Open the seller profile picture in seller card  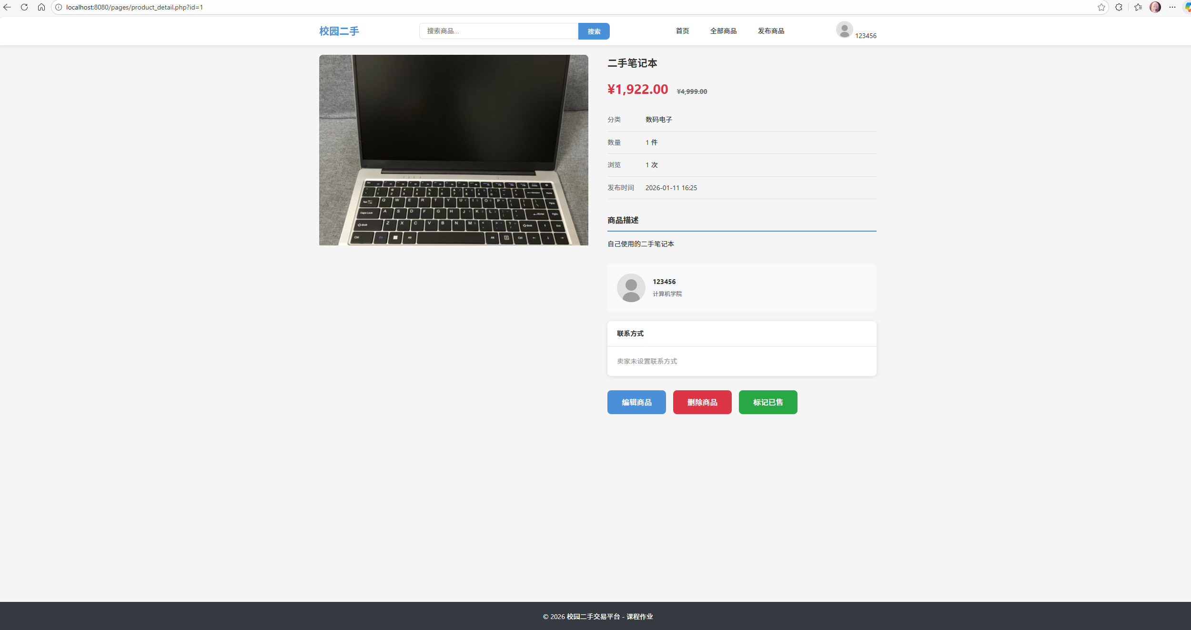pos(631,287)
